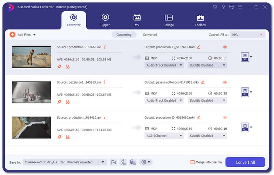
Task: Toggle the GPU chip OFF icon
Action: (133, 162)
